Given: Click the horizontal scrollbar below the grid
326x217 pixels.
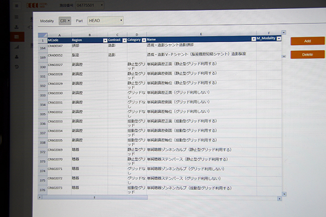Looking at the screenshot, I should pos(95,197).
